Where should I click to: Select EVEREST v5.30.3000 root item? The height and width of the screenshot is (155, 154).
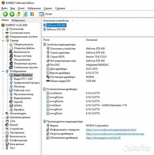coord(14,25)
